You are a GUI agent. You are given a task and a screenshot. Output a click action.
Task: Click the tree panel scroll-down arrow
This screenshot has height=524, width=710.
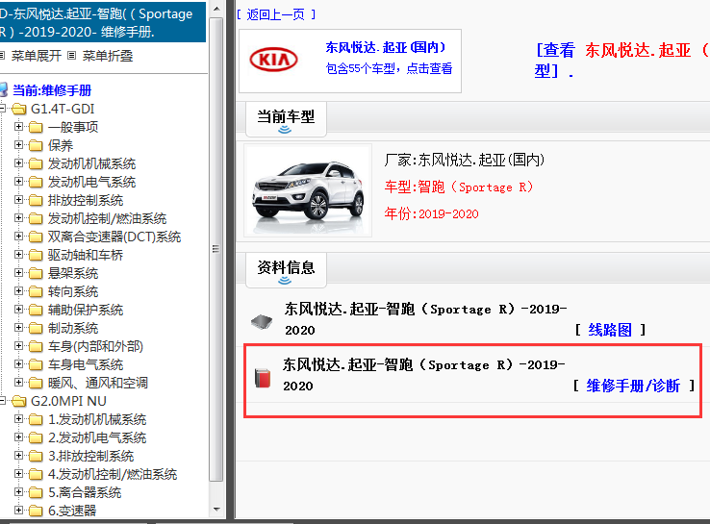click(216, 510)
